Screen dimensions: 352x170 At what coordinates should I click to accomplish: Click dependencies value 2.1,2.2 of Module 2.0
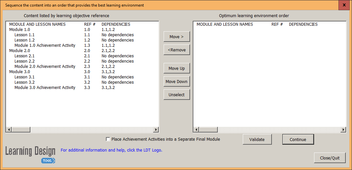108,50
